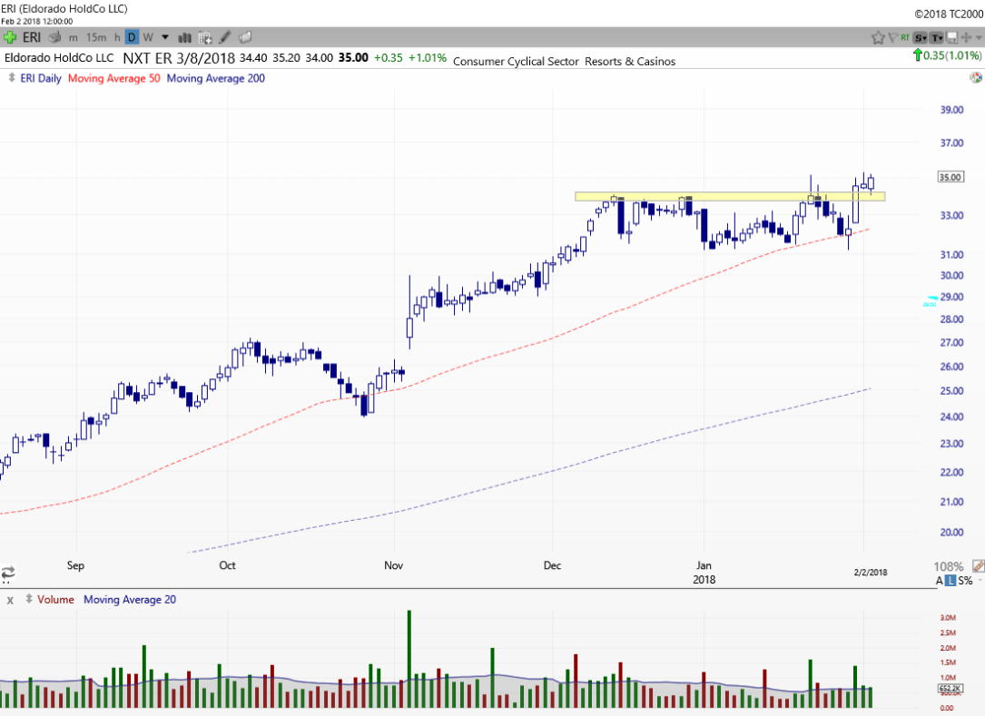Close the Volume pane with x
Screen dimensions: 985x716
point(10,599)
